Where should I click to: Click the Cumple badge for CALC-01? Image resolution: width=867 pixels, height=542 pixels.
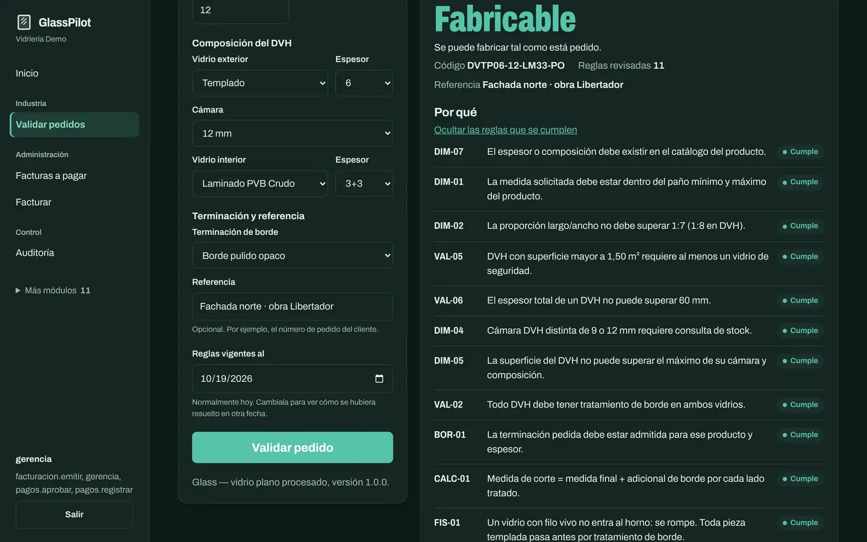(800, 479)
